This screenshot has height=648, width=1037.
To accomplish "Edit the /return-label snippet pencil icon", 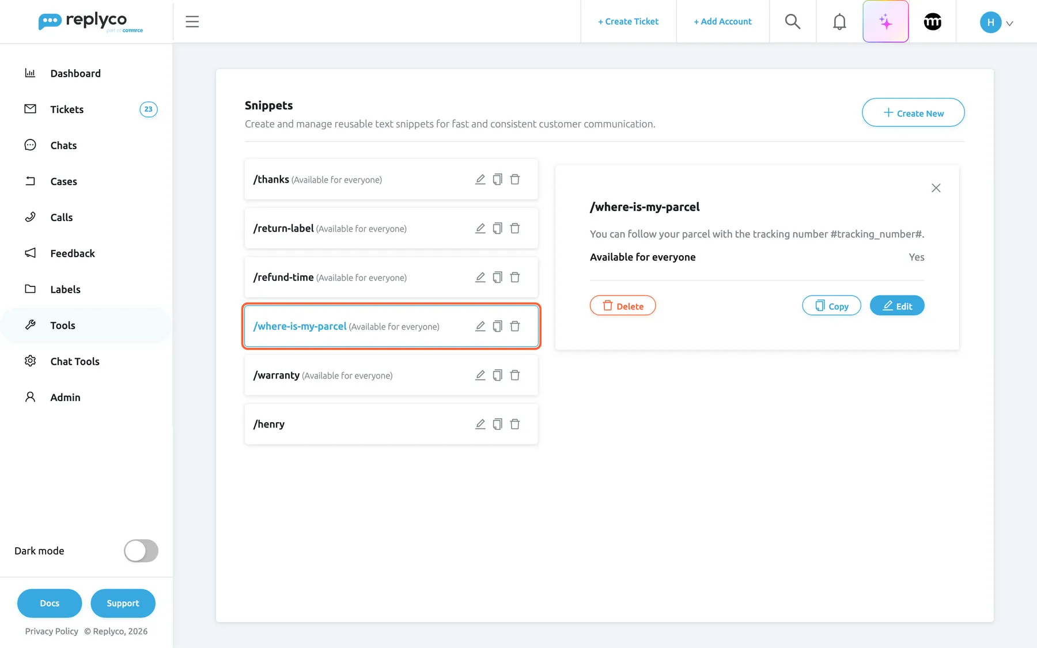I will 480,228.
